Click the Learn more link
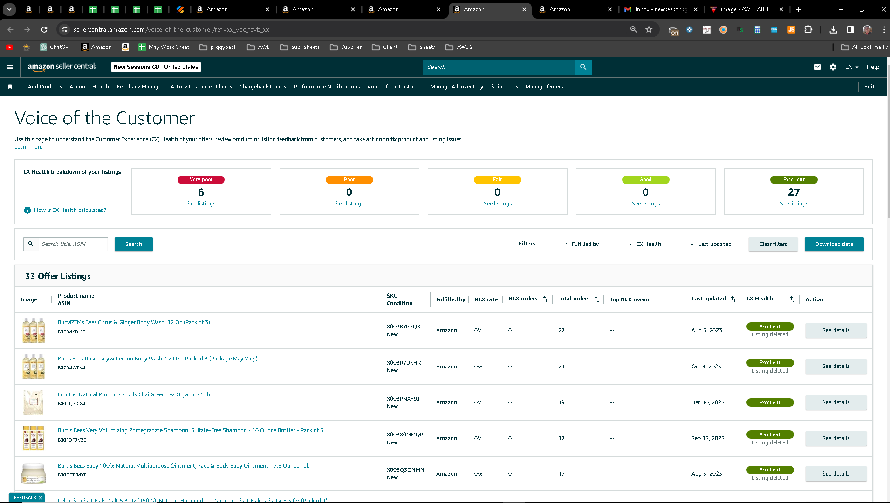The width and height of the screenshot is (890, 503). [x=28, y=147]
